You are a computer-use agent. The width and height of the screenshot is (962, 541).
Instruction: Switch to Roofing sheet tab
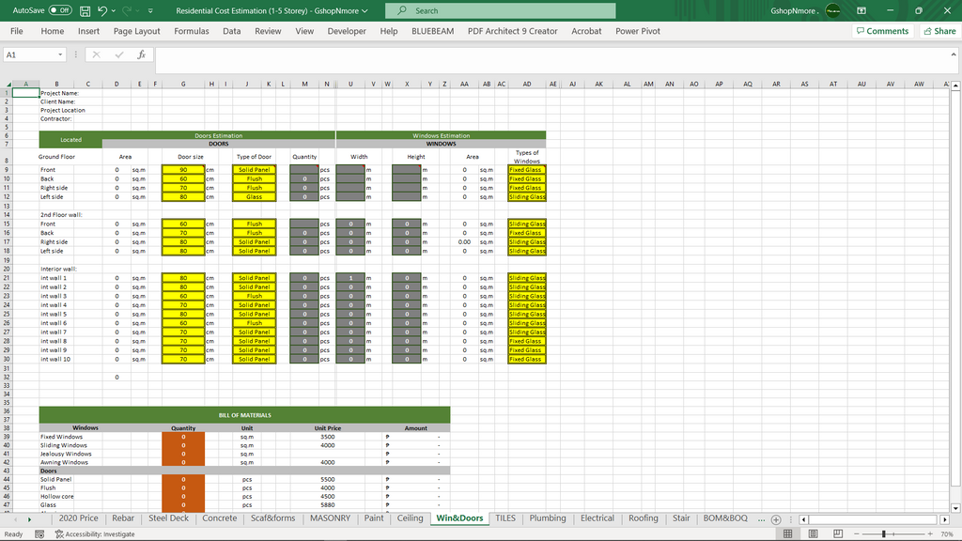[x=643, y=518]
